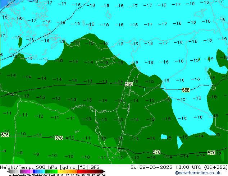Click the "GFS" model name label
228x176 pixels.
95,167
